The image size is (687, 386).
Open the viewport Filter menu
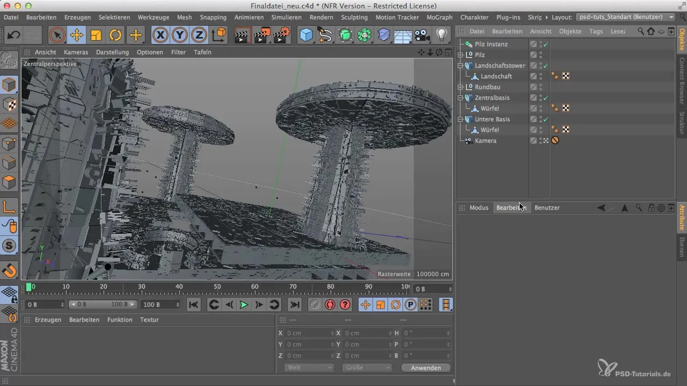pyautogui.click(x=178, y=52)
